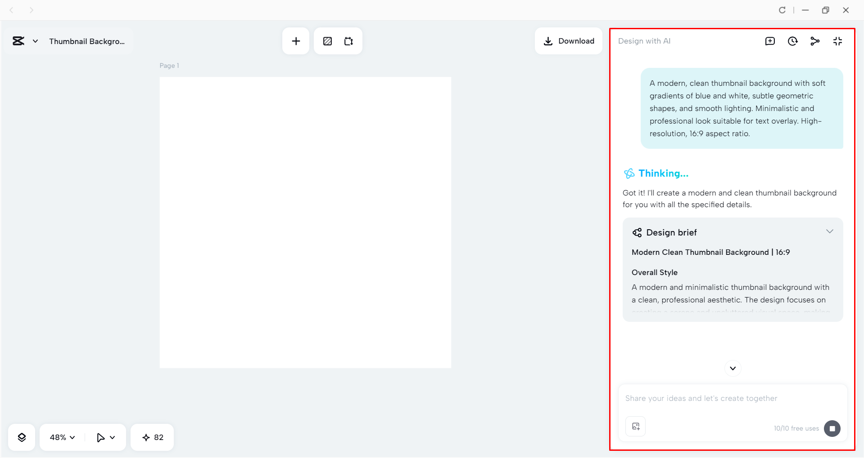Collapse the Design brief card
The image size is (864, 458).
pyautogui.click(x=830, y=231)
